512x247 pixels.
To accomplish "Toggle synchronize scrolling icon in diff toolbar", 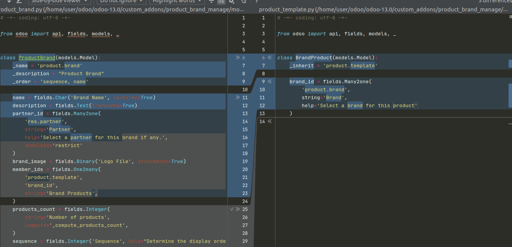I will click(x=221, y=2).
